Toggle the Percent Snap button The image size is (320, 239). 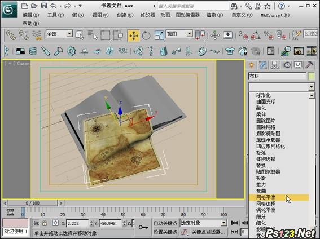269,35
